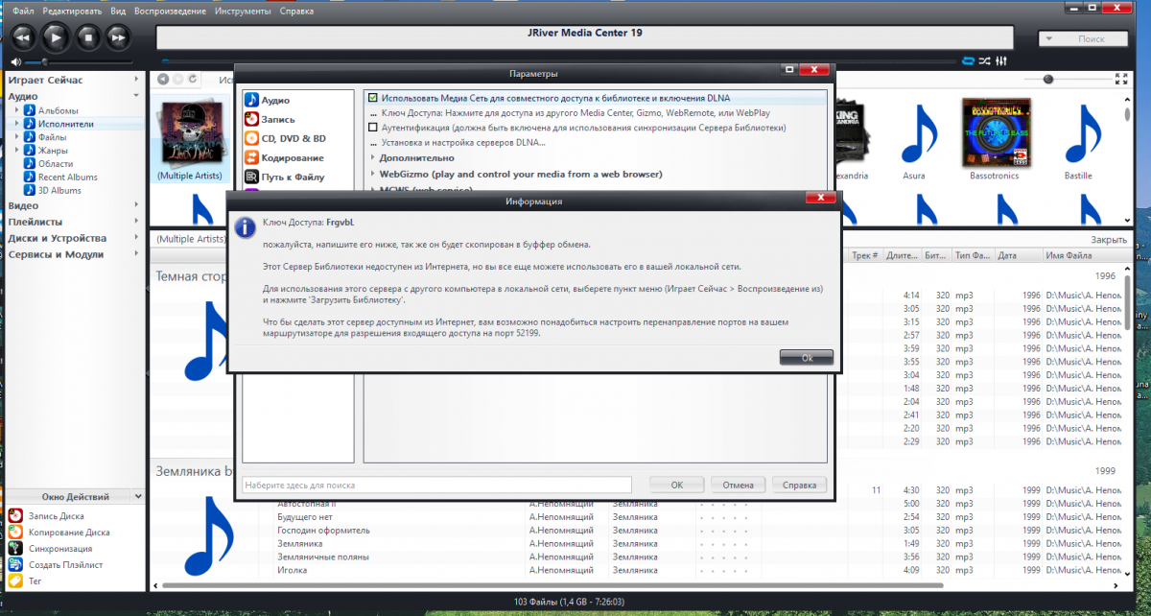1151x616 pixels.
Task: Click the blue repeat/loop icon
Action: tap(967, 60)
